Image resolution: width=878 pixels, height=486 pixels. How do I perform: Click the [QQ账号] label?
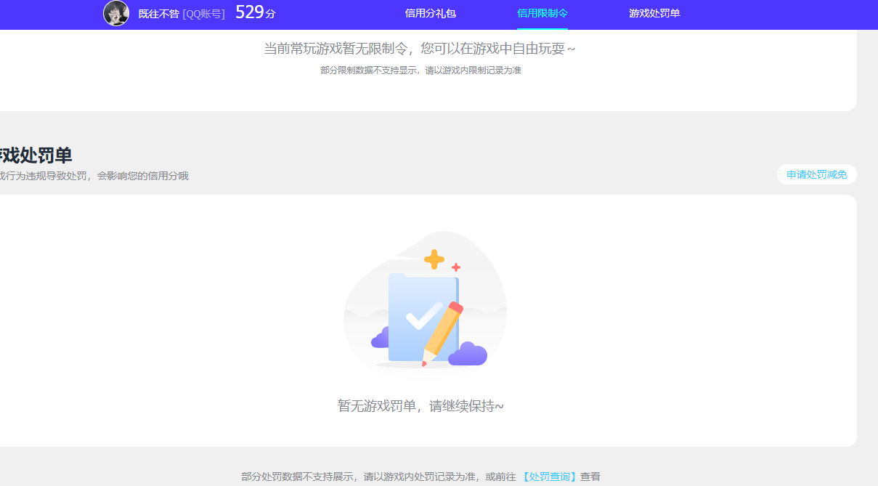[203, 13]
